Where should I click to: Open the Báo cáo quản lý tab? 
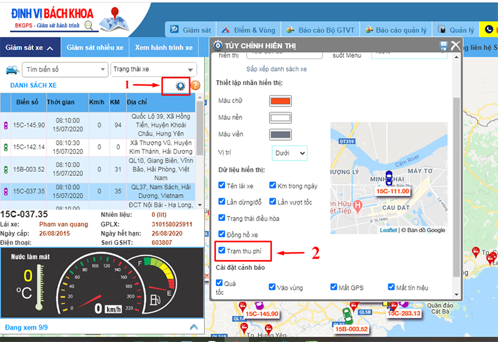pyautogui.click(x=396, y=30)
